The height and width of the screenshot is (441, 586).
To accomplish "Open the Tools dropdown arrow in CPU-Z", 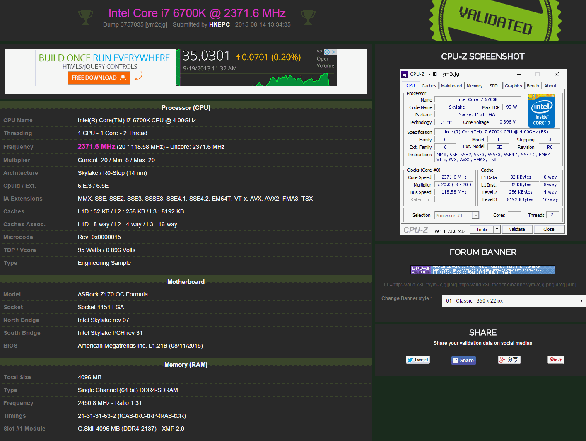I will pos(497,229).
